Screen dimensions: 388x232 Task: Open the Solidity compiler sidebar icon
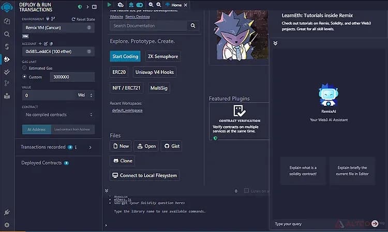pos(7,46)
